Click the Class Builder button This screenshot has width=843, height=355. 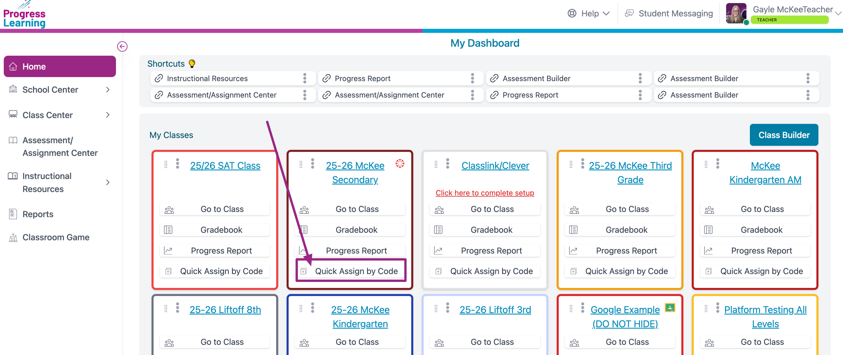[783, 135]
